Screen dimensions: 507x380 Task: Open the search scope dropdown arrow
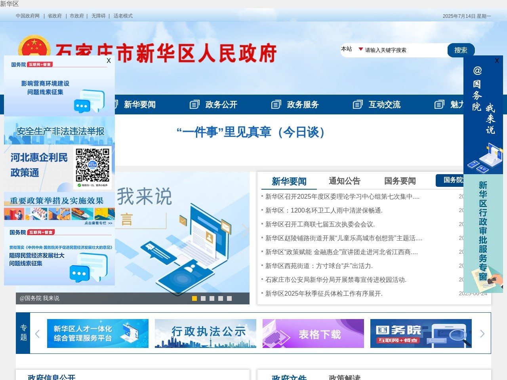pos(360,49)
